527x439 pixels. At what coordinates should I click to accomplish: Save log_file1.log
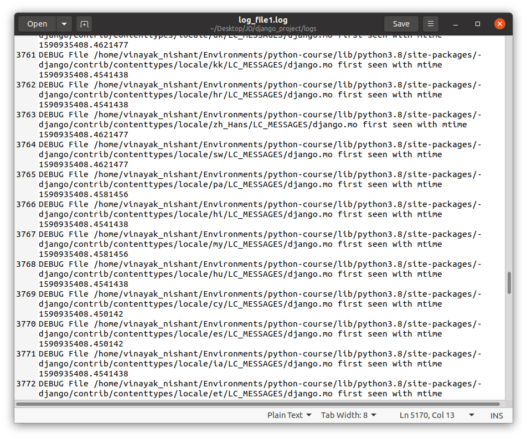click(401, 24)
